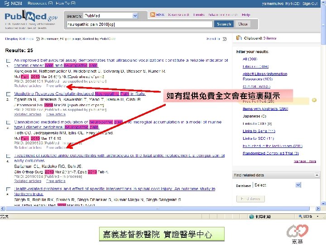Check result 5 spinal cord injury checkbox
This screenshot has height=245, width=326.
8,189
